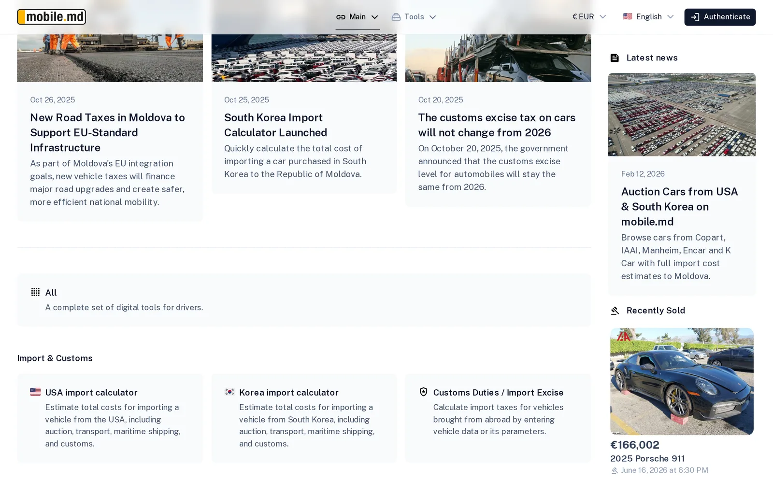
Task: Click the Authenticate button
Action: pos(720,17)
